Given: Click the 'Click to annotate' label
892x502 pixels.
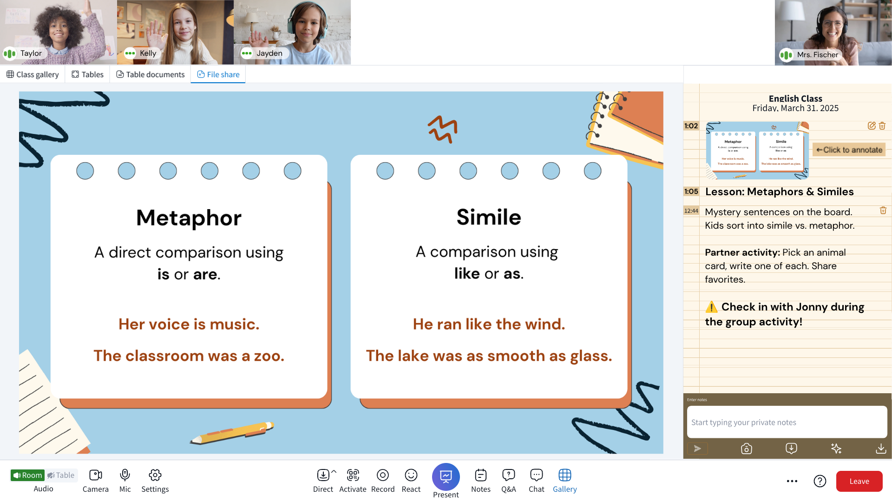Looking at the screenshot, I should point(849,150).
